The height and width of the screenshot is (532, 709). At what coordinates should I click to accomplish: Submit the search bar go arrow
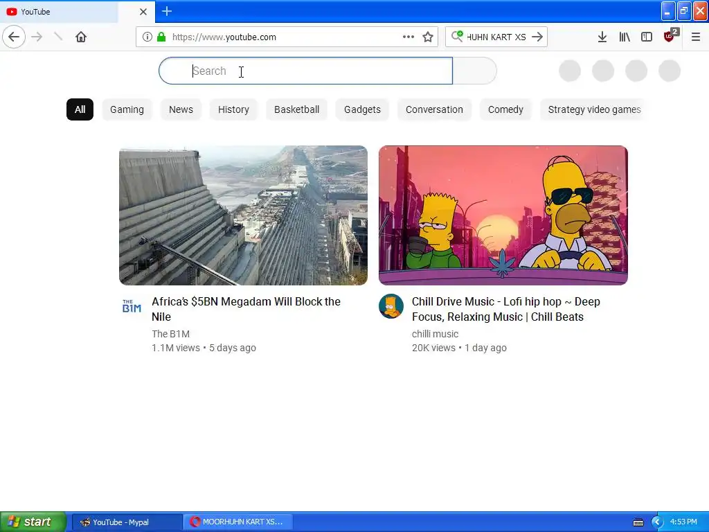pos(537,37)
